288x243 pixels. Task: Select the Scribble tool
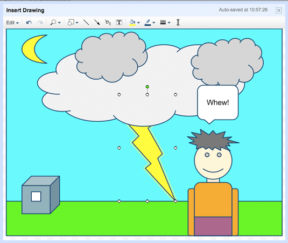point(108,23)
